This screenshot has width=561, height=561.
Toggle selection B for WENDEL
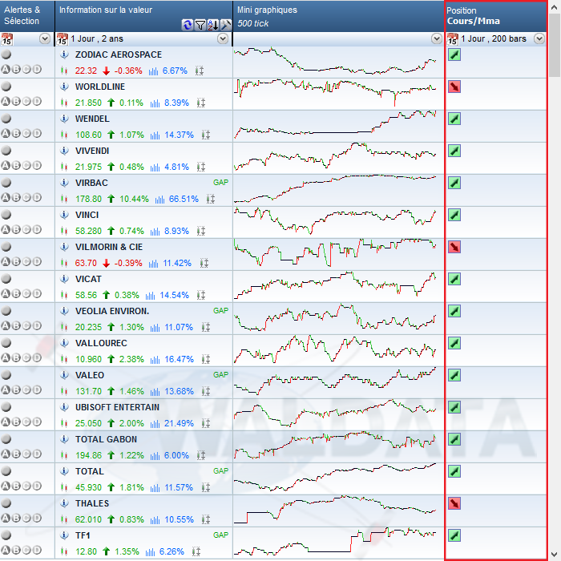click(x=16, y=134)
